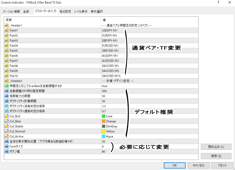Screen dimensions: 235x170
Task: Open the Col_Stable DimGray color dropdown
Action: tap(111, 126)
